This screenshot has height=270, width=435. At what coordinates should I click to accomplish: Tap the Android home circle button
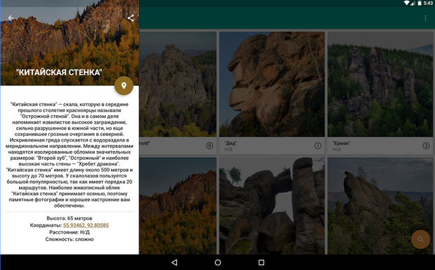coord(218,262)
